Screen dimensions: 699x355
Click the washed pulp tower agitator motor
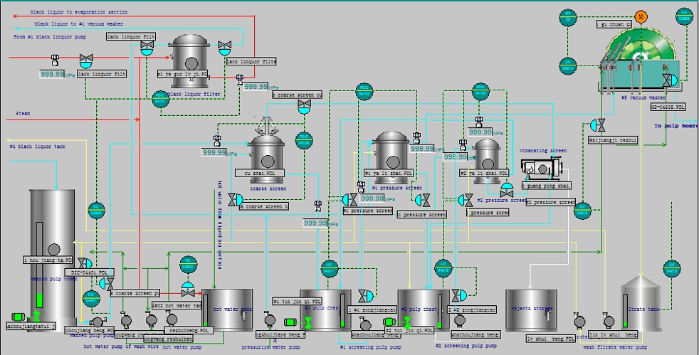point(19,317)
